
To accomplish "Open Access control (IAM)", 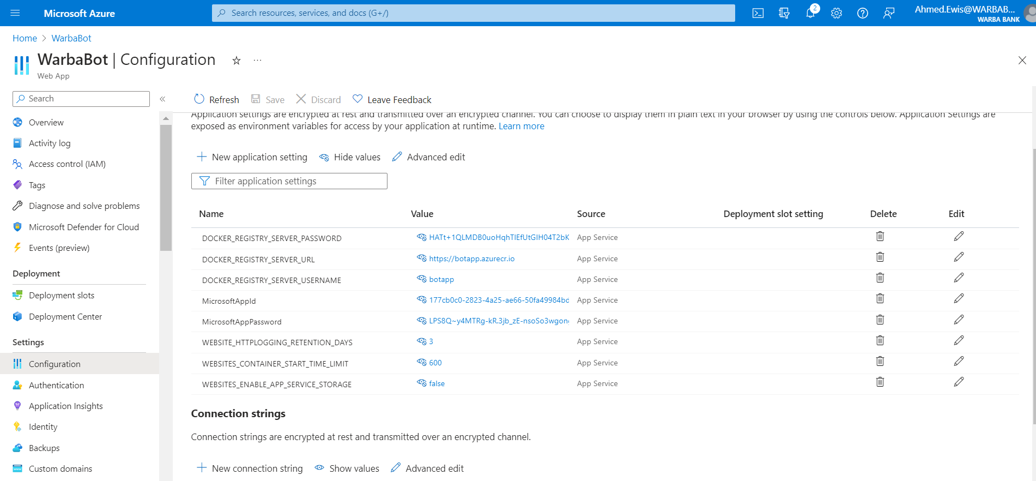I will click(67, 164).
